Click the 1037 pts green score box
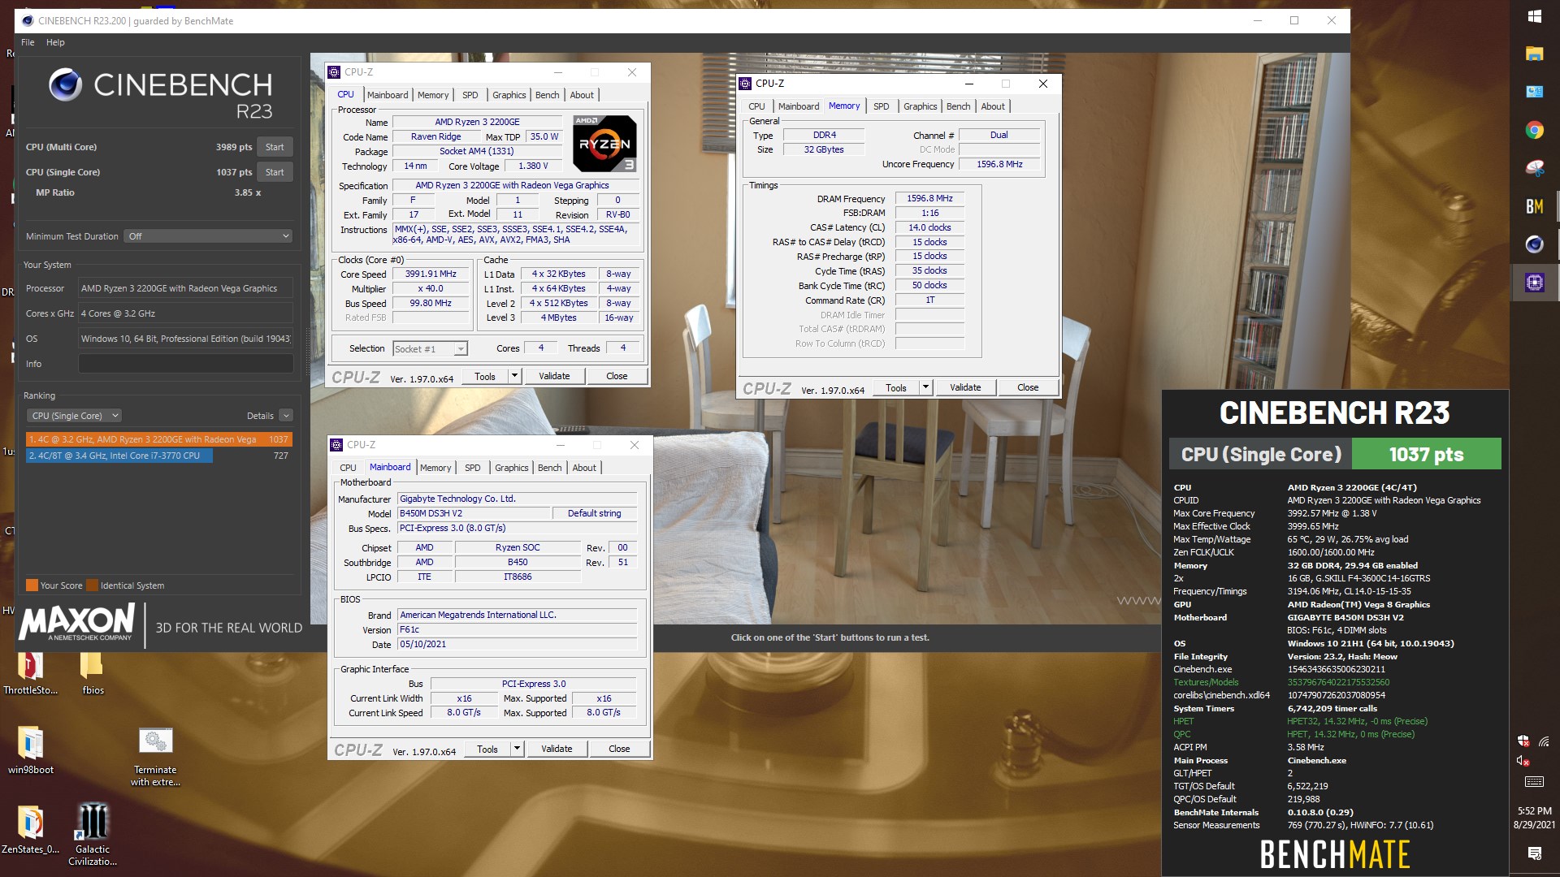This screenshot has height=877, width=1560. pyautogui.click(x=1426, y=454)
